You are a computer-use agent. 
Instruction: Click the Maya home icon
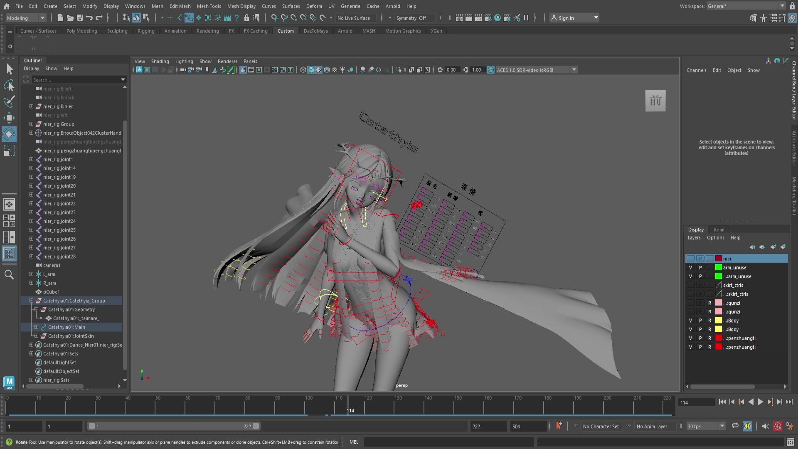pyautogui.click(x=7, y=6)
